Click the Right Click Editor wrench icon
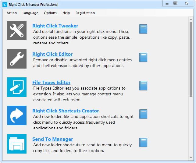Image resolution: width=196 pixels, height=163 pixels. click(17, 59)
